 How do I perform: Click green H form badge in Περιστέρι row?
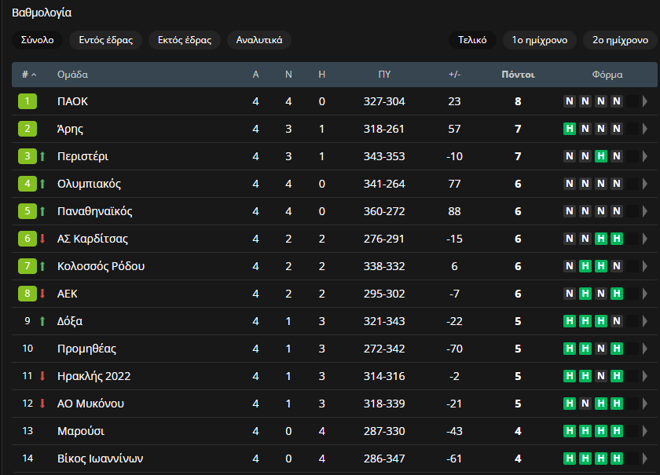(601, 156)
